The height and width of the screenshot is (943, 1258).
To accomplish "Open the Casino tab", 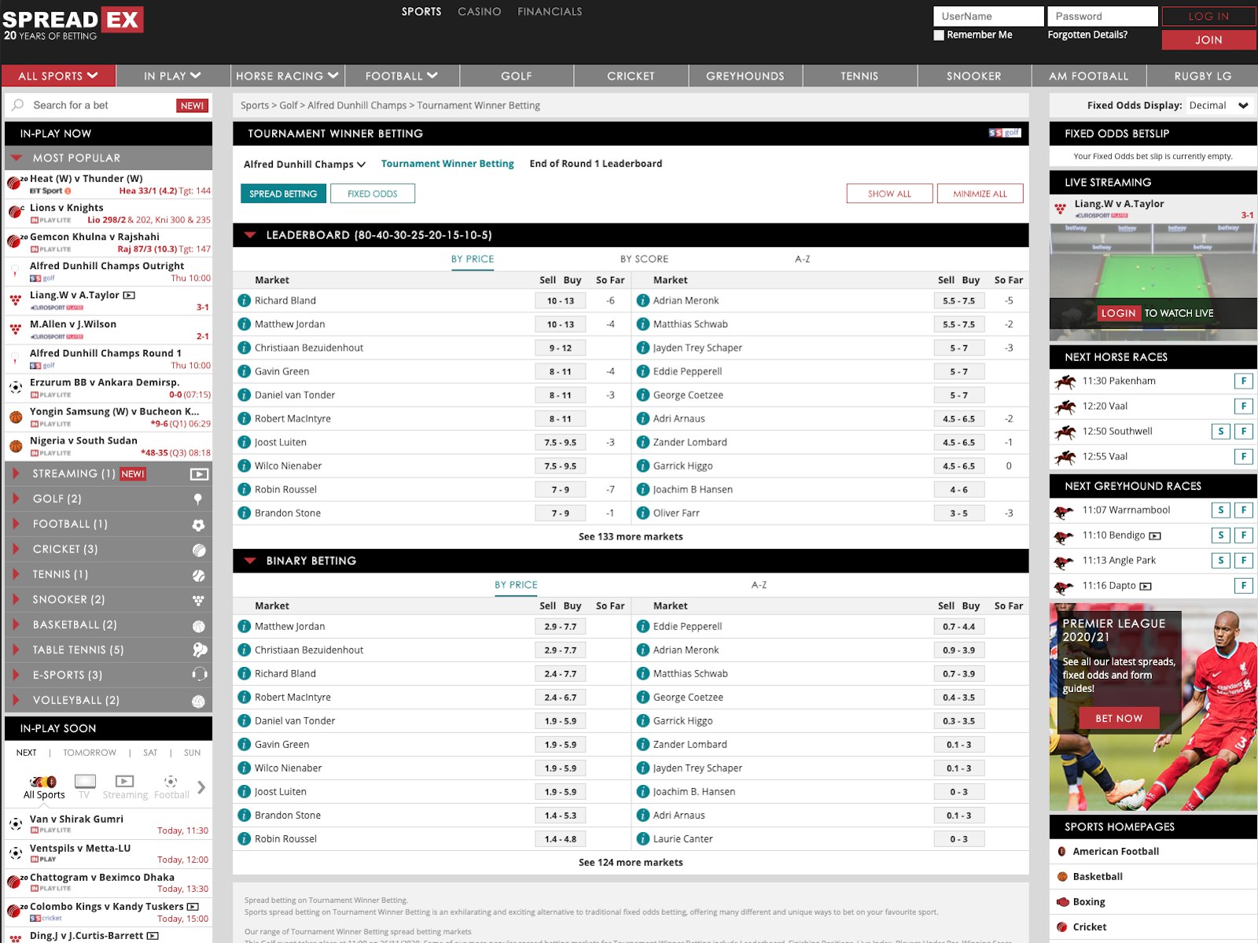I will [479, 12].
